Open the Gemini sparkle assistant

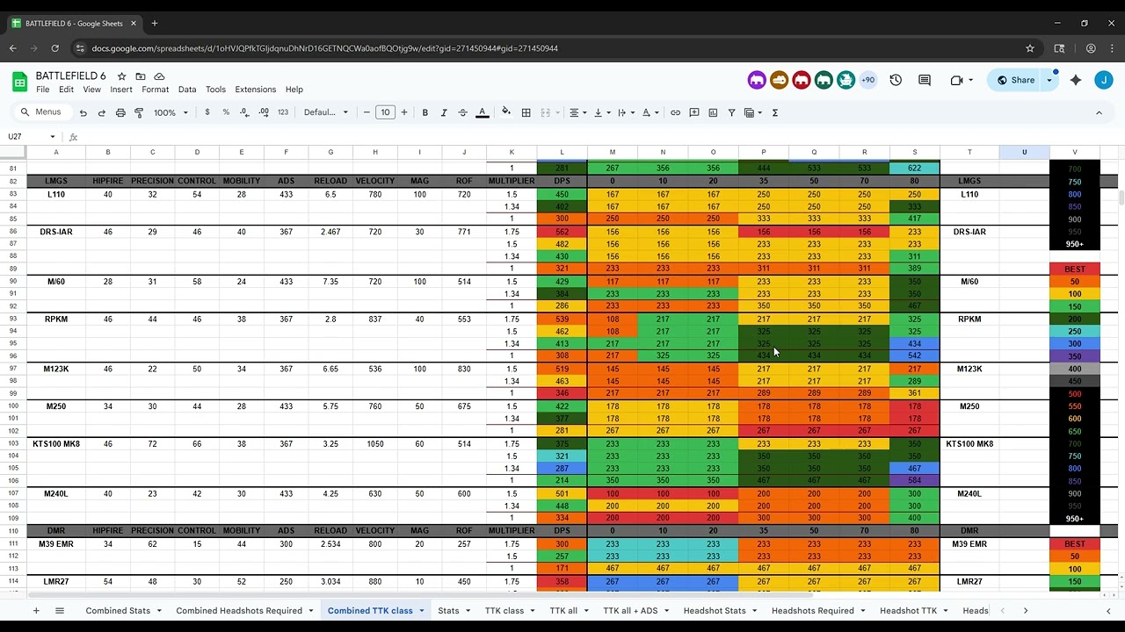[x=1076, y=80]
